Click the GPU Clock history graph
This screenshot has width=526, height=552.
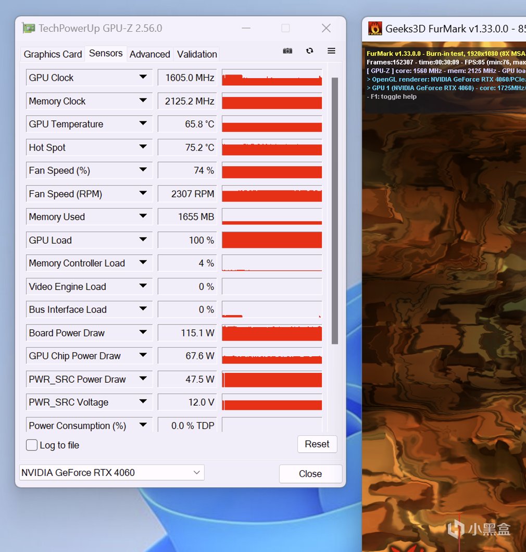[x=272, y=78]
